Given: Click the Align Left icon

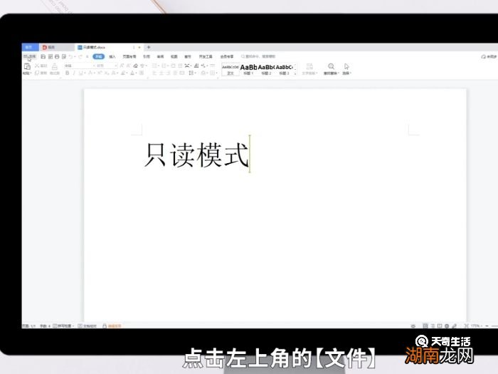Looking at the screenshot, I should point(154,73).
